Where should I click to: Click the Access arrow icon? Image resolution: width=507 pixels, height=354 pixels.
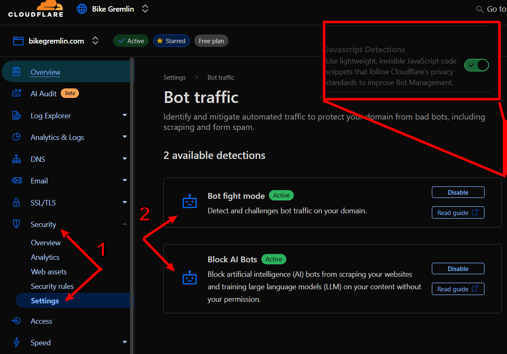pyautogui.click(x=16, y=321)
